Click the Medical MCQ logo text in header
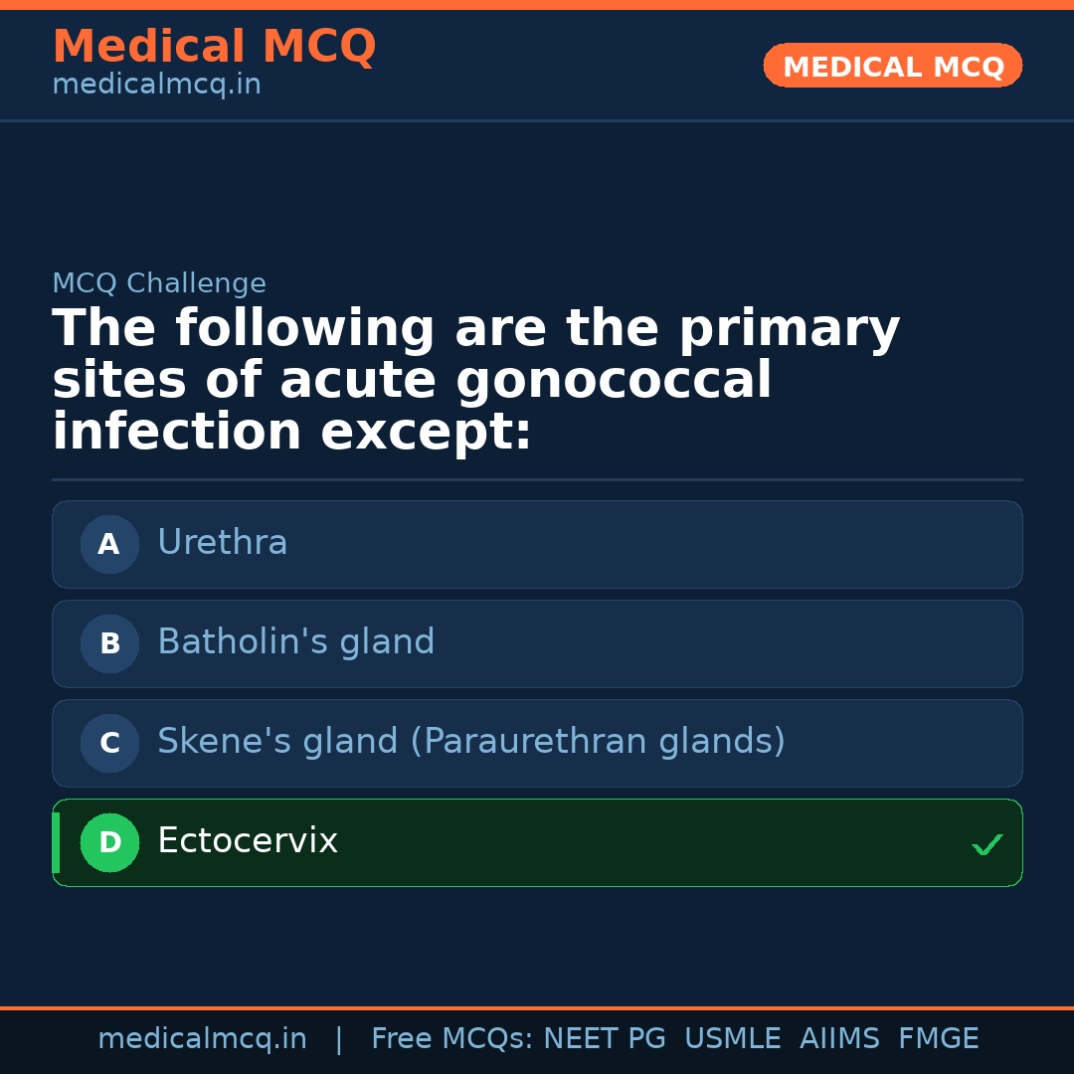The image size is (1074, 1074). pyautogui.click(x=214, y=46)
